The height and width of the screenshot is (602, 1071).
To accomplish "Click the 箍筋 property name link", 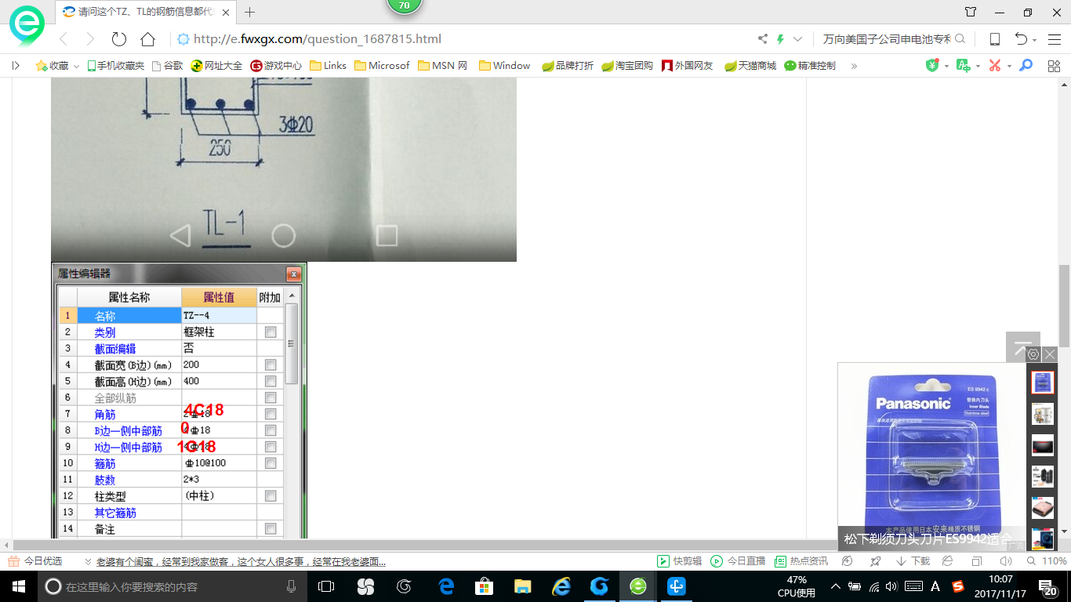I will click(104, 464).
